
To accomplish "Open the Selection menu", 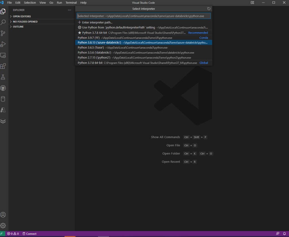I will (x=30, y=3).
